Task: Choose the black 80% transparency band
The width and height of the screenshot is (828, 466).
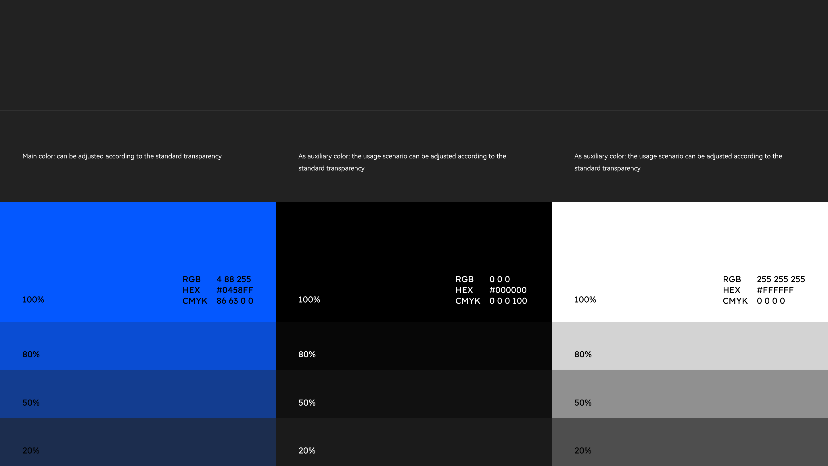Action: pyautogui.click(x=414, y=346)
